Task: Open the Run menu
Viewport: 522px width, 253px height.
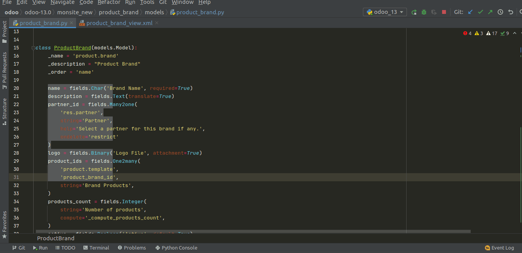Action: click(x=130, y=2)
